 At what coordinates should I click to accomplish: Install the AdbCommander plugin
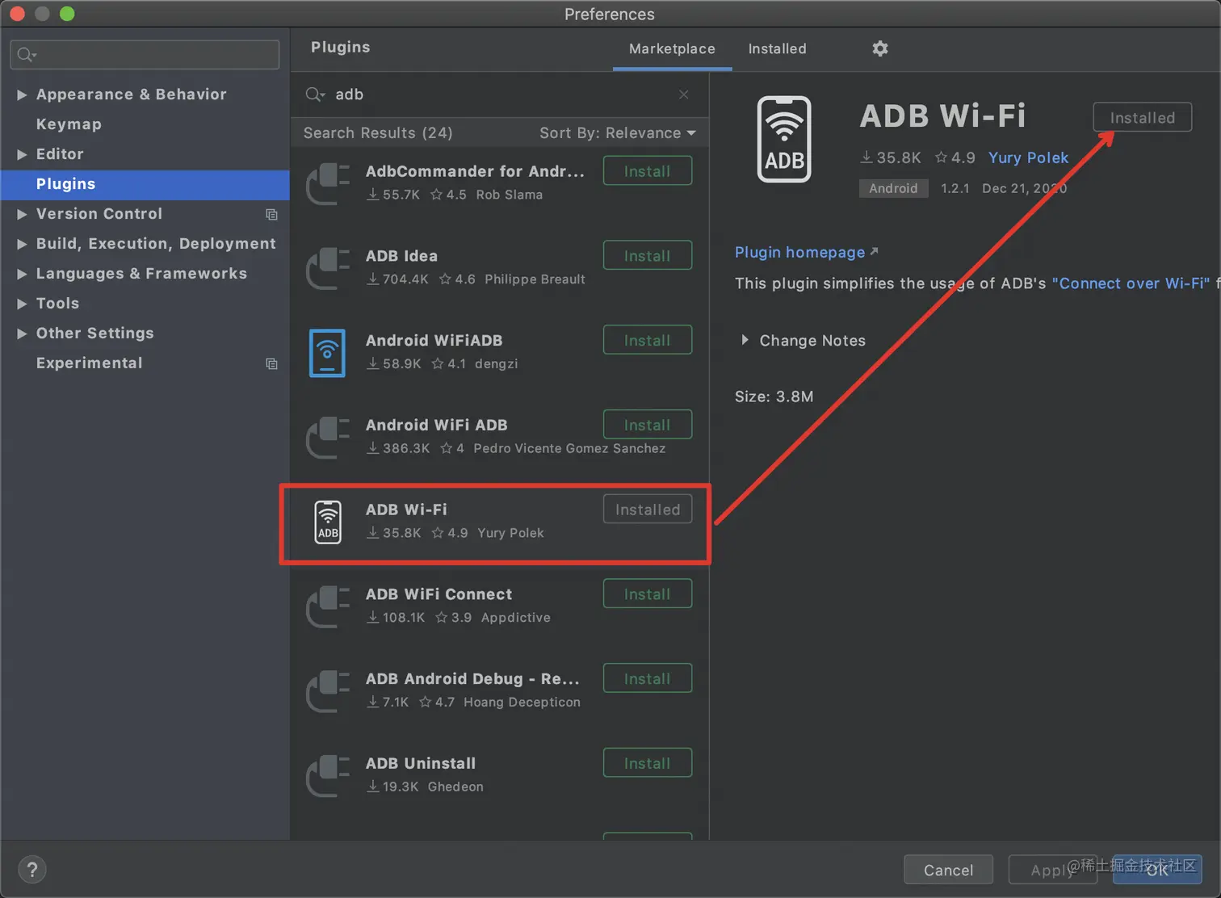pos(648,170)
